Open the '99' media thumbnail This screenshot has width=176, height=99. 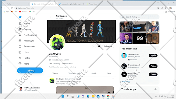pyautogui.click(x=140, y=38)
